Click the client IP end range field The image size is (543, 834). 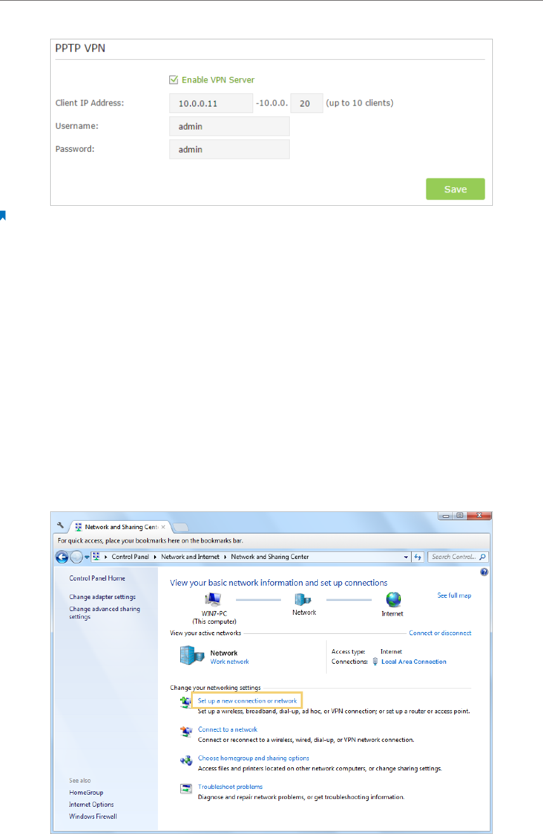click(307, 103)
